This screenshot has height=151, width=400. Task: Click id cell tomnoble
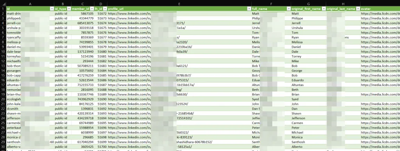coord(30,32)
